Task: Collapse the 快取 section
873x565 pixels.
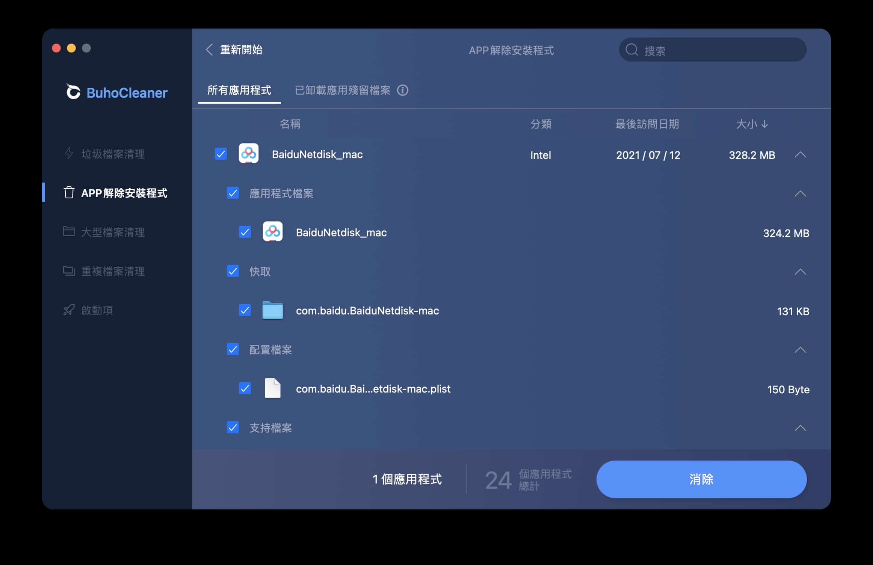Action: (x=801, y=272)
